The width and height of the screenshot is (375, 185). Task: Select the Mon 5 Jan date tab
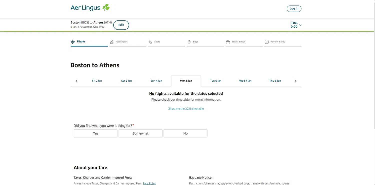(186, 81)
